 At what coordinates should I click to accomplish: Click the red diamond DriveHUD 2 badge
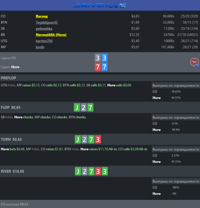pos(194,62)
